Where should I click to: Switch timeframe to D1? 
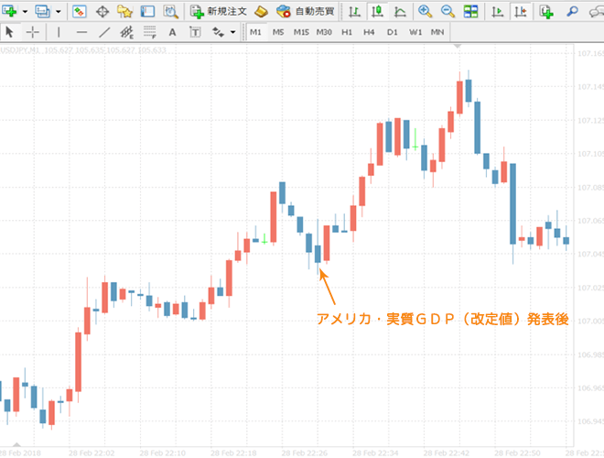(x=392, y=32)
